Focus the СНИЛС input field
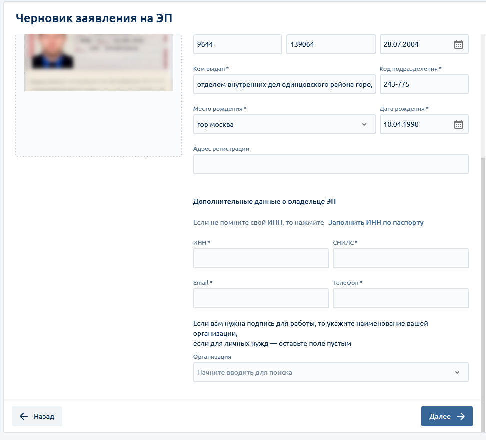486x440 pixels. [x=400, y=258]
